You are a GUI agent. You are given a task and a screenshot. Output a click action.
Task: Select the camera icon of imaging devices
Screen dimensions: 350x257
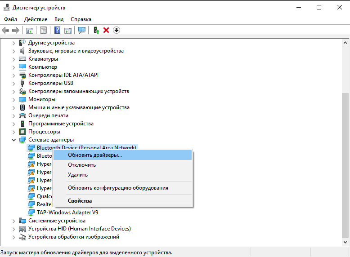[x=22, y=237]
